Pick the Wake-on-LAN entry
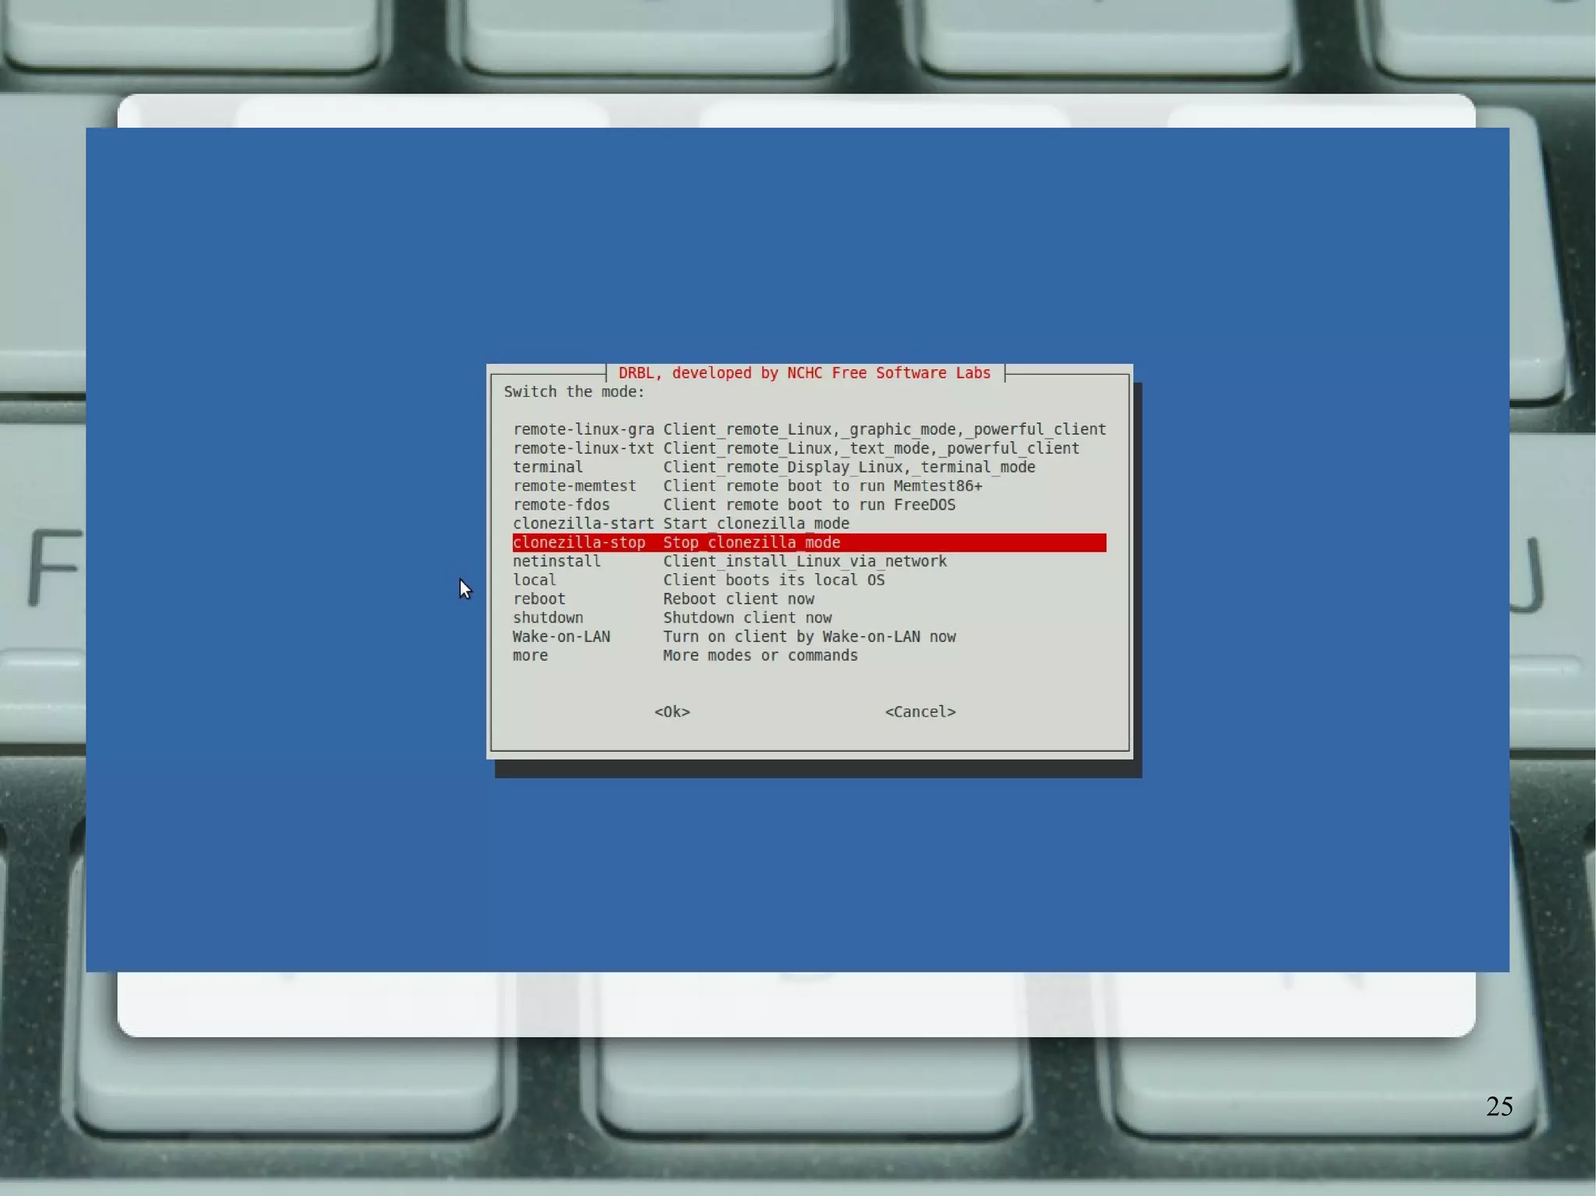 [561, 637]
